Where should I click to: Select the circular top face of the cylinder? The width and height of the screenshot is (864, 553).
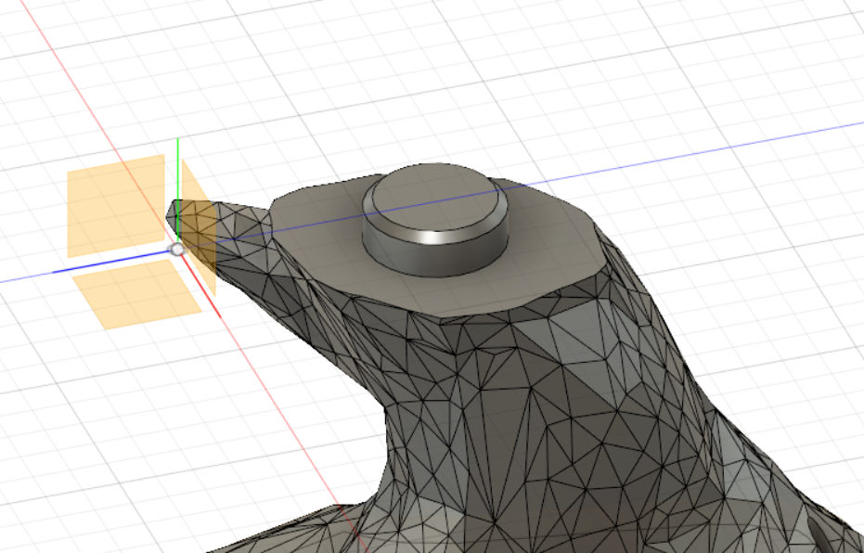point(434,198)
